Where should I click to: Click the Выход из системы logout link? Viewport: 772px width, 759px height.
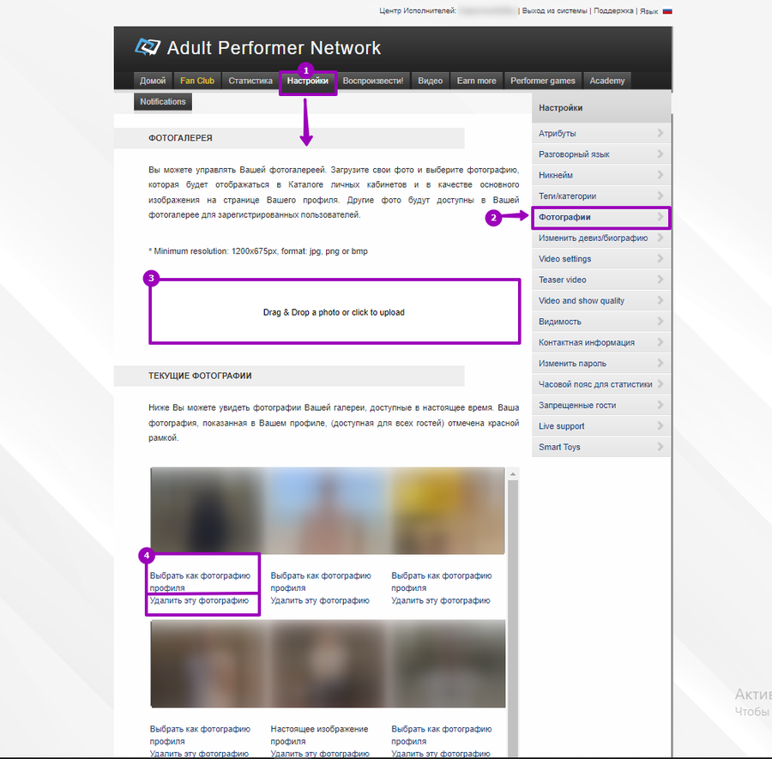pos(555,11)
